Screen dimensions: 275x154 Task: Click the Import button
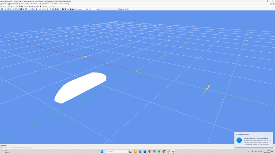click(x=4, y=4)
